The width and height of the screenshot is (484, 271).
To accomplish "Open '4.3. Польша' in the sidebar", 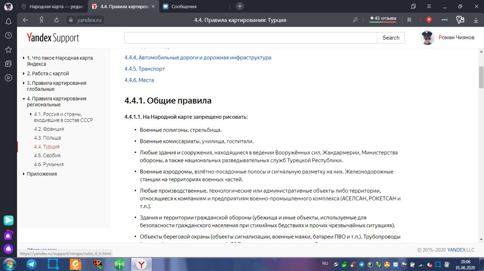I will tap(47, 138).
